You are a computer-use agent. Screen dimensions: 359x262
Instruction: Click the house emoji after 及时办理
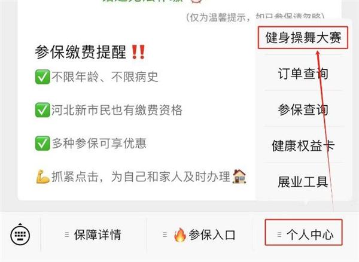click(x=239, y=176)
